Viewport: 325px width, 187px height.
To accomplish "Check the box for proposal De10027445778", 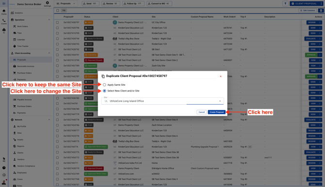I will (x=57, y=120).
